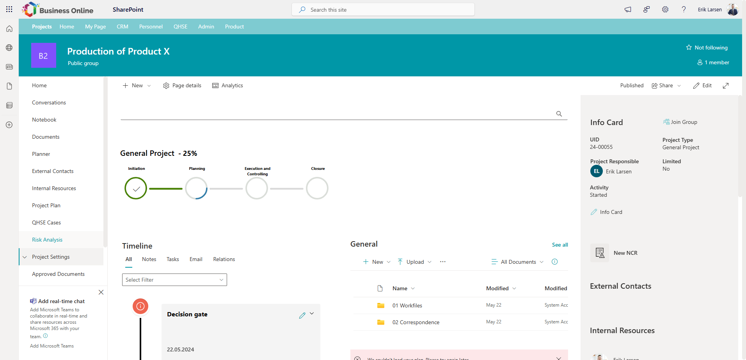
Task: Go to SharePoint home icon in app bar
Action: [x=9, y=29]
